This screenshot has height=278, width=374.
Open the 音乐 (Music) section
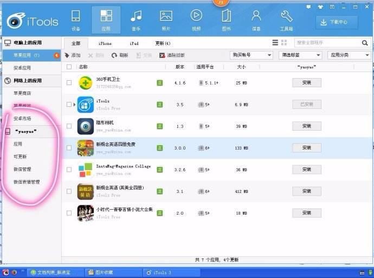point(136,21)
